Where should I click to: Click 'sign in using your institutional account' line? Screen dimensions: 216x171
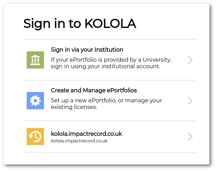click(x=106, y=67)
